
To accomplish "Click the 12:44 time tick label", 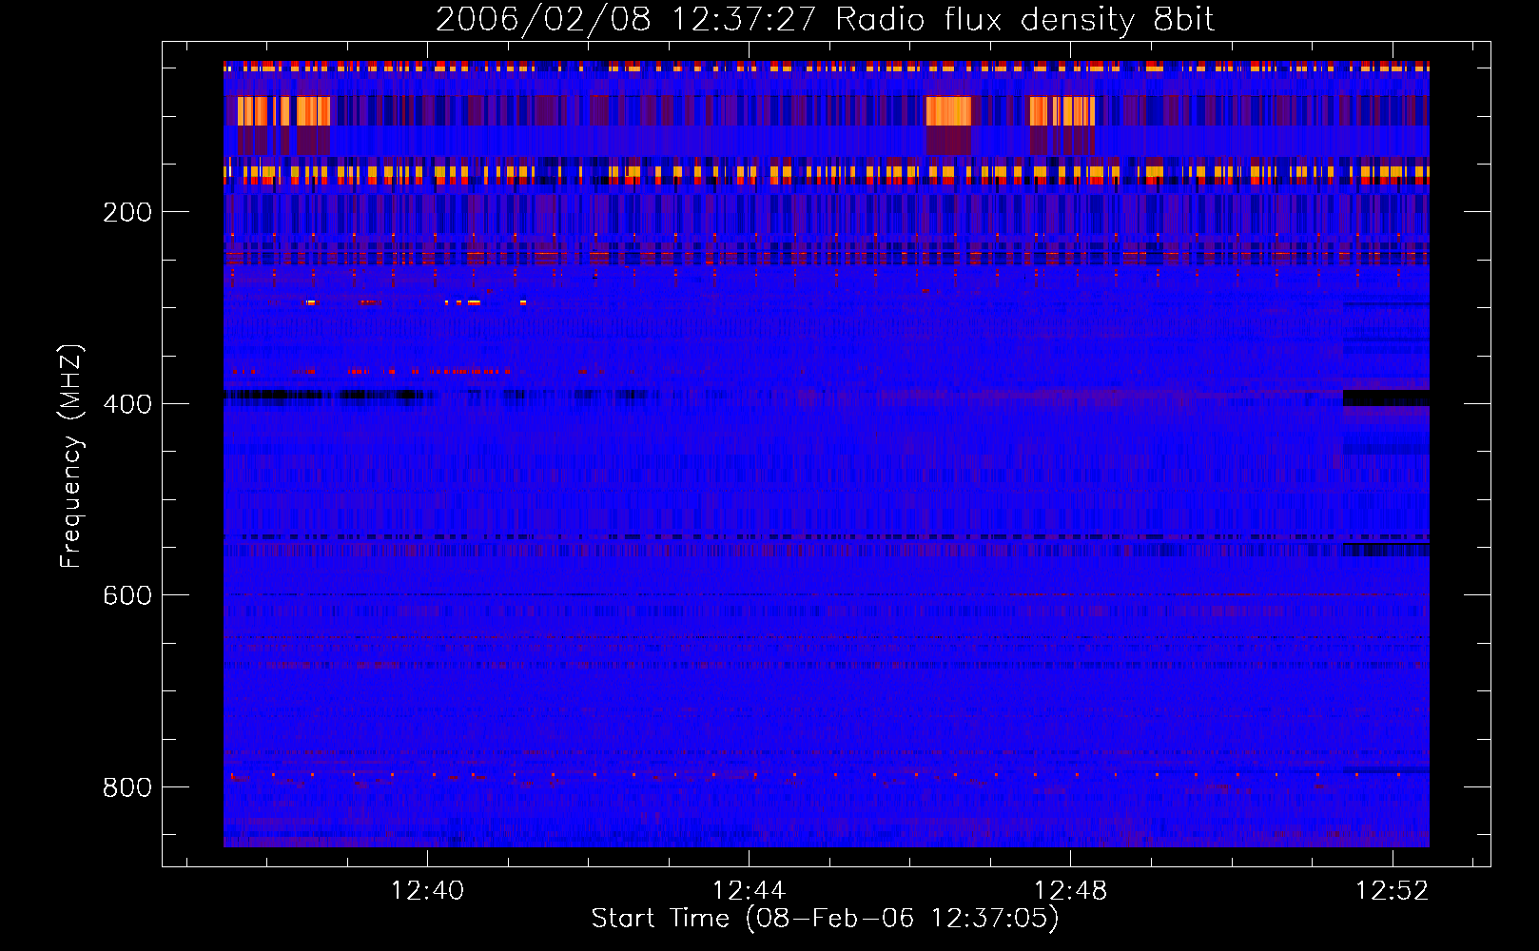I will 749,890.
